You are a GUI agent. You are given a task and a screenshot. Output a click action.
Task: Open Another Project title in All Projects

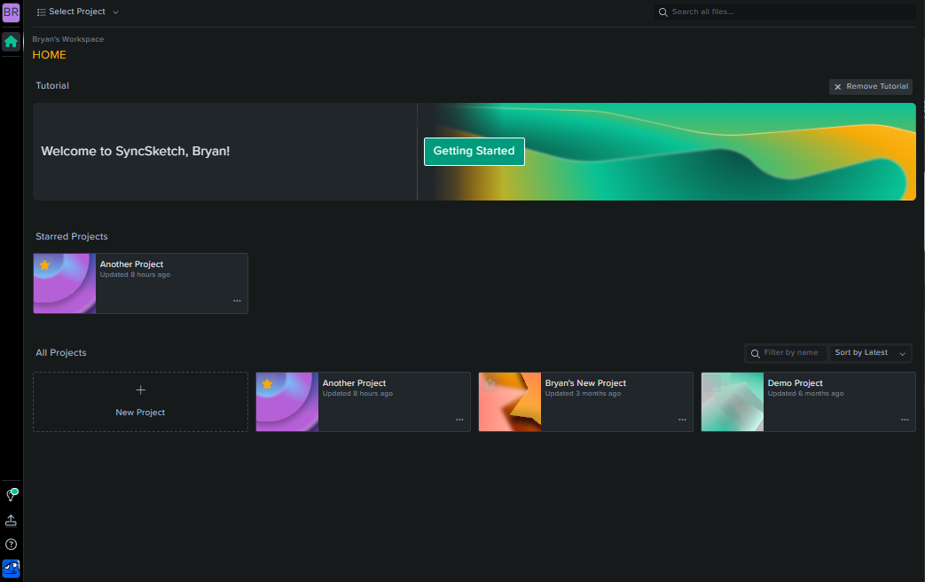pos(354,383)
